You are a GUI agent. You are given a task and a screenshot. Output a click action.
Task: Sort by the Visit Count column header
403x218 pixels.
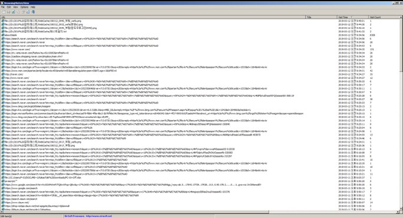[x=384, y=17]
